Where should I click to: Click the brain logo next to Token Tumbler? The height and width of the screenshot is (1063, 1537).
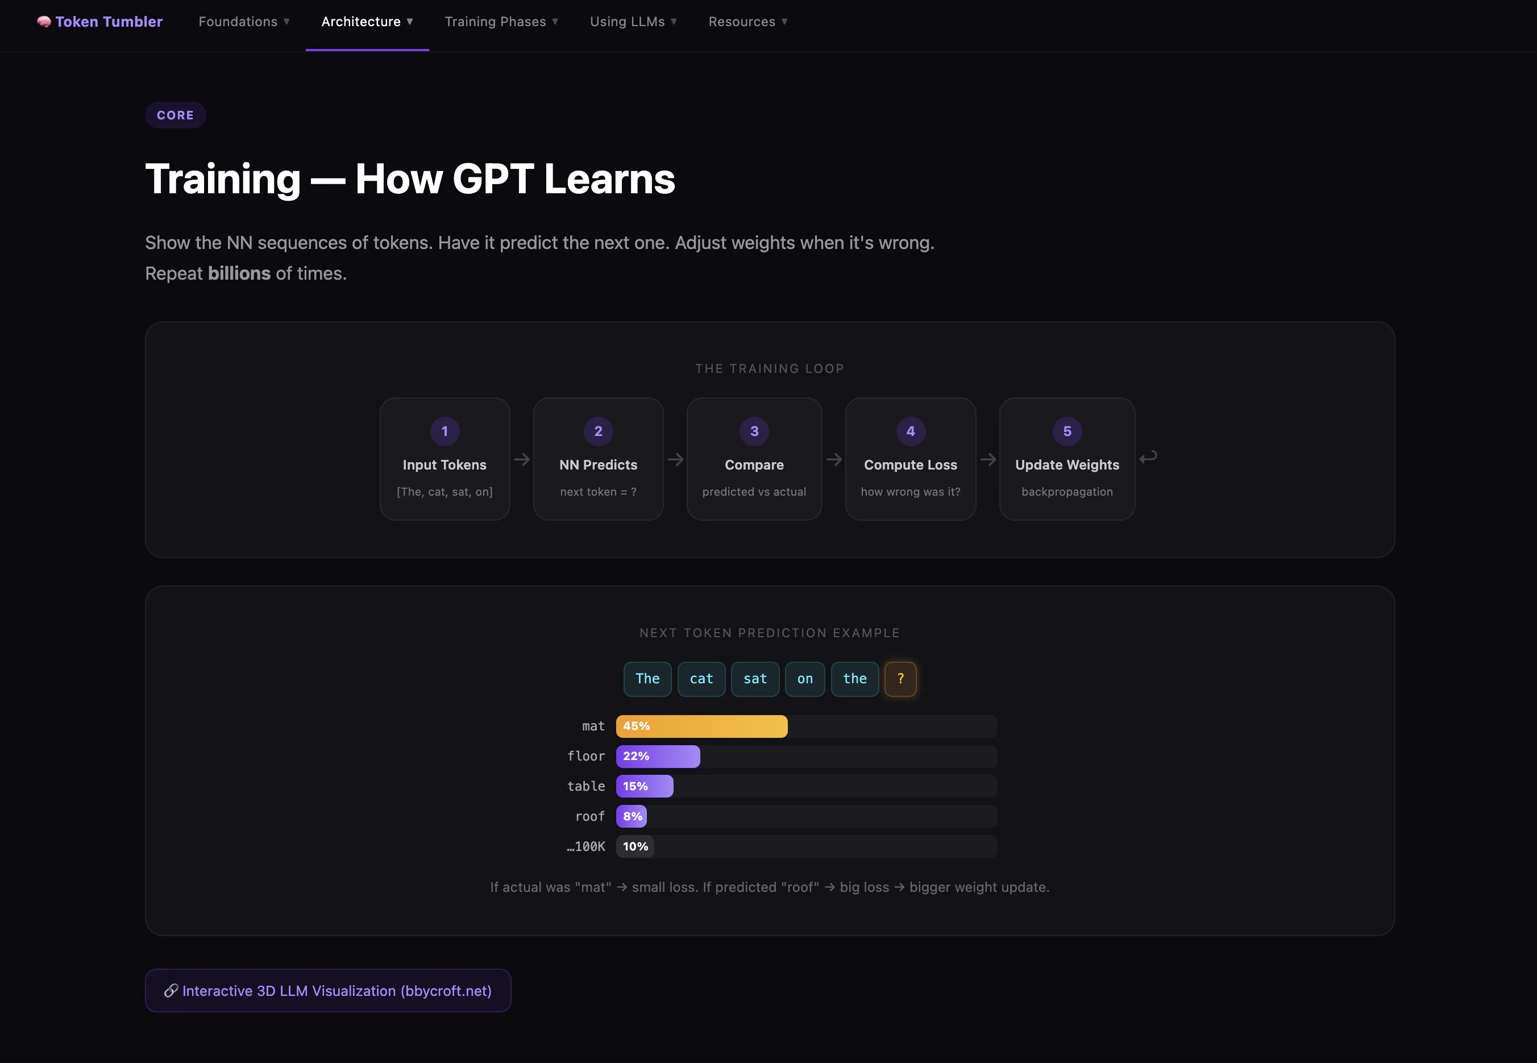[x=43, y=21]
